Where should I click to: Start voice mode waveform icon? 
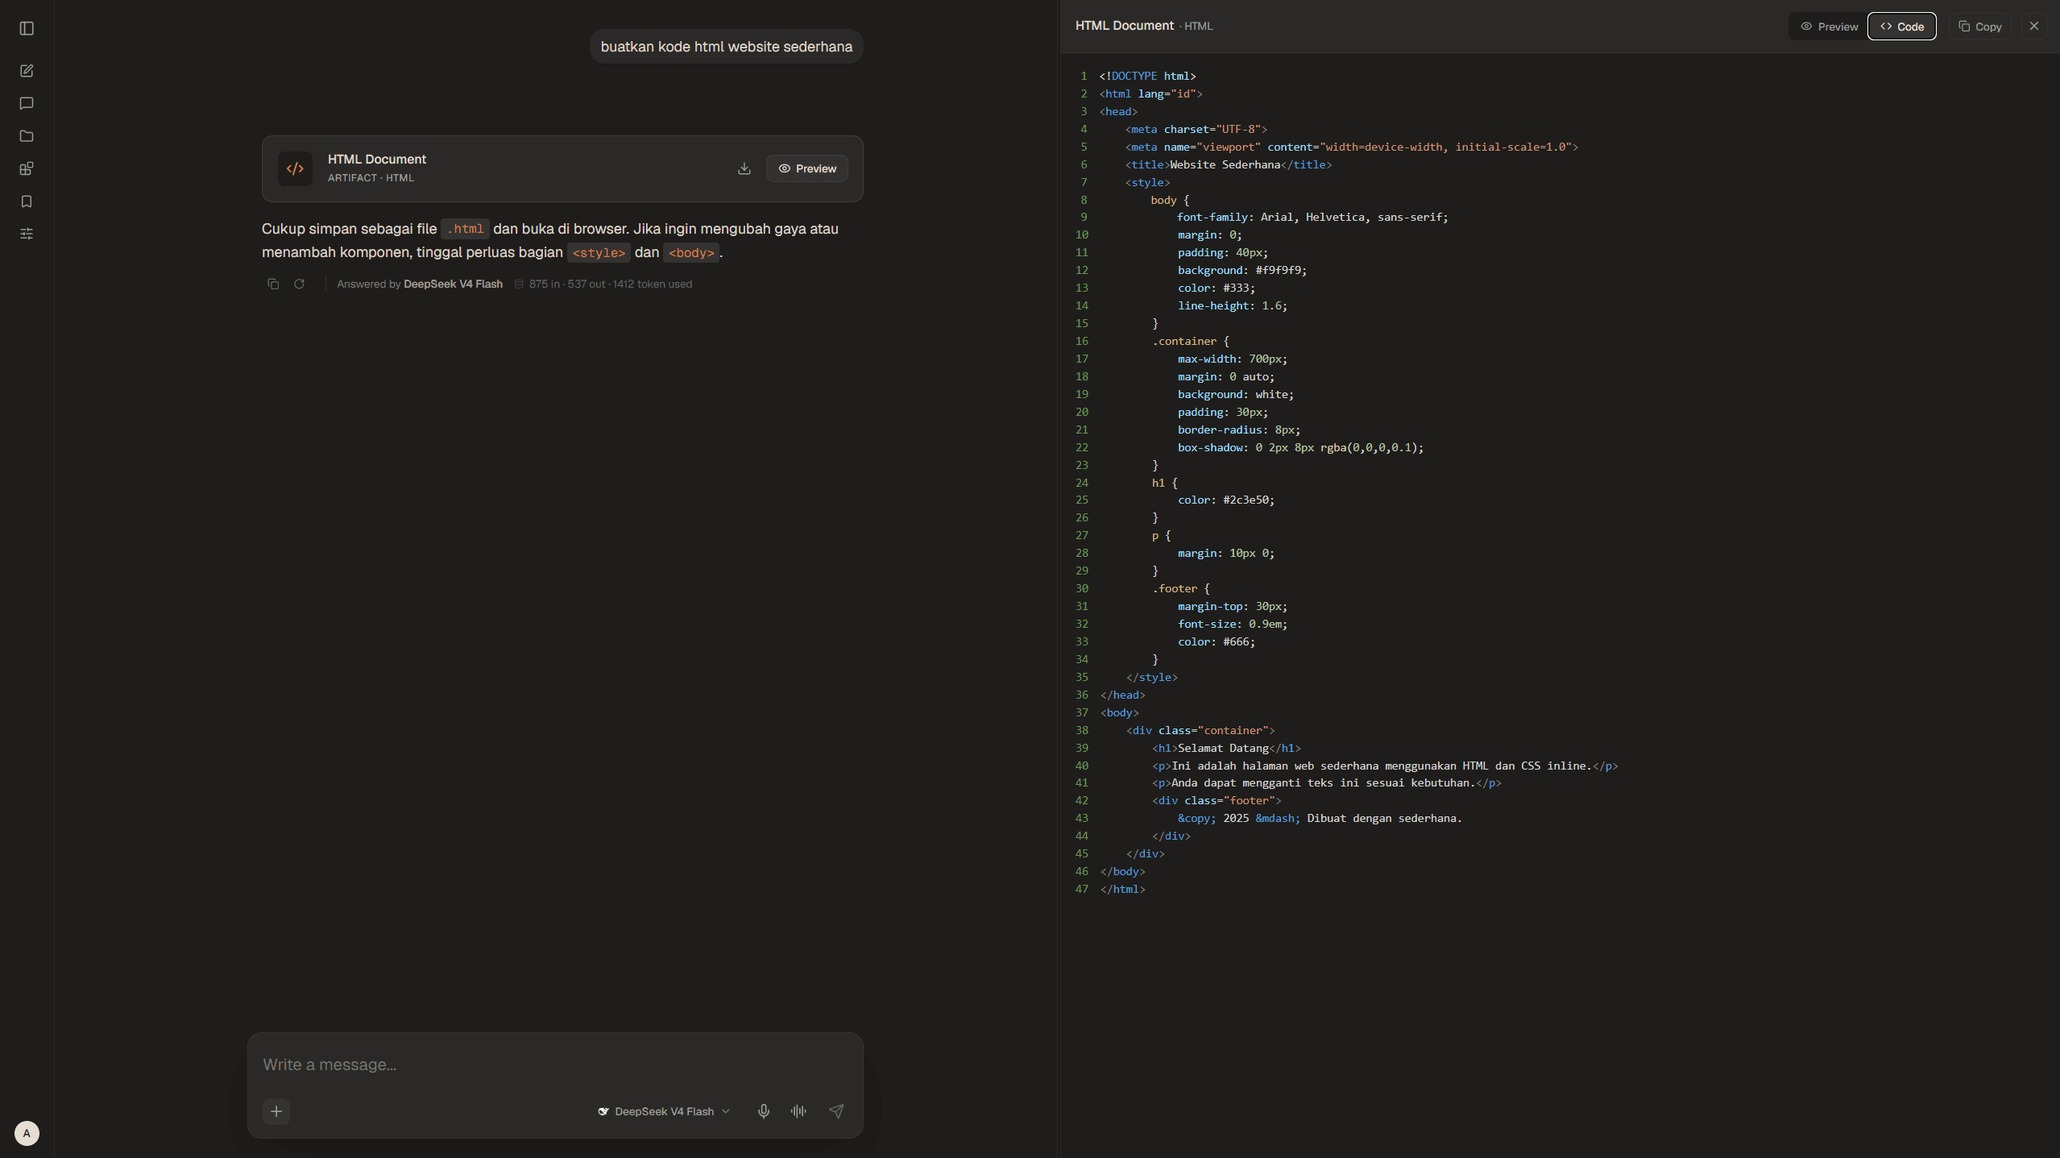coord(798,1111)
